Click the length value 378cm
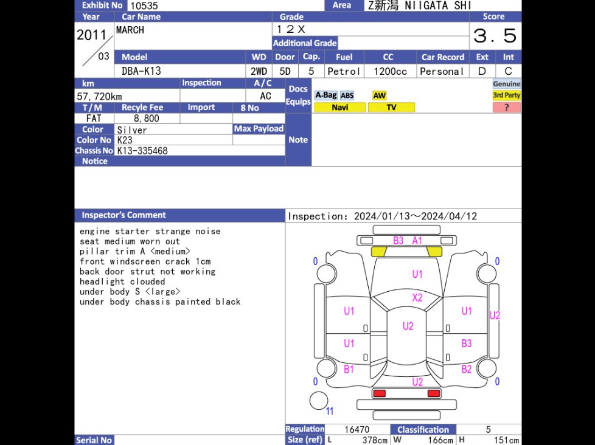Screen dimensions: 595x445 tap(375, 440)
